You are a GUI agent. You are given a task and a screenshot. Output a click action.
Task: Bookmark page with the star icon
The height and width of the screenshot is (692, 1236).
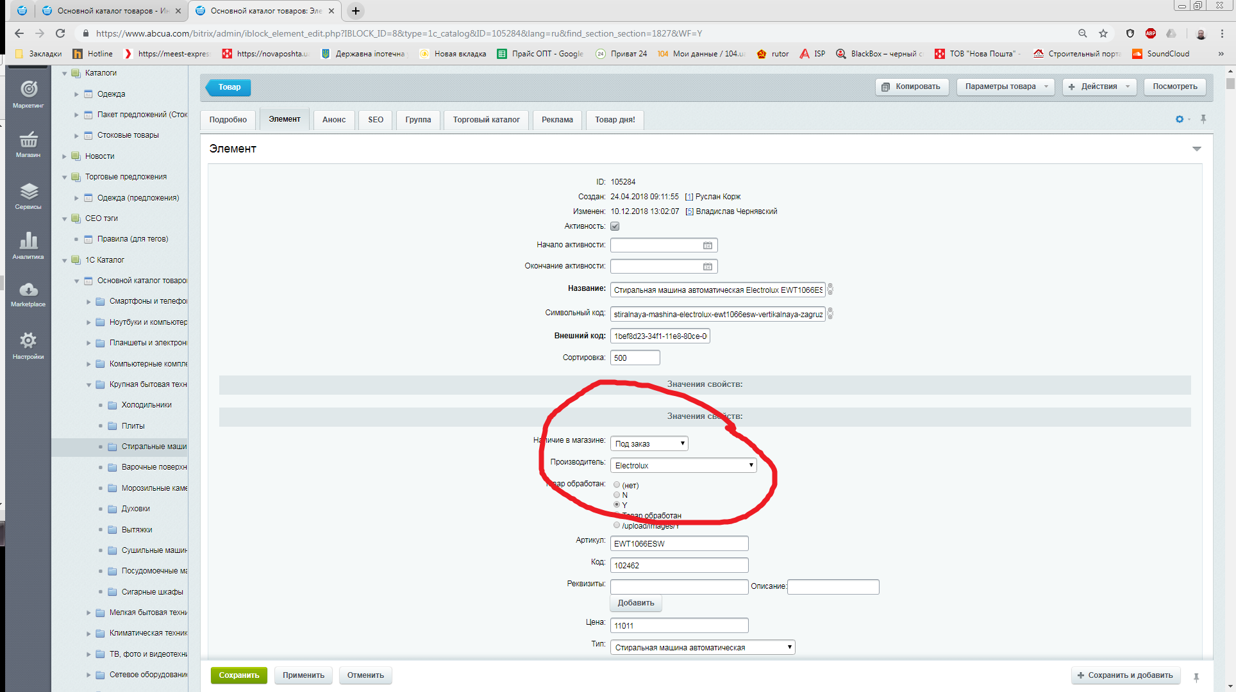click(1103, 33)
